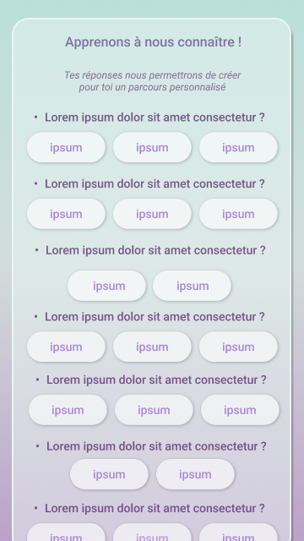This screenshot has height=541, width=304.
Task: Pick right ipsum answer in second question
Action: pyautogui.click(x=238, y=214)
